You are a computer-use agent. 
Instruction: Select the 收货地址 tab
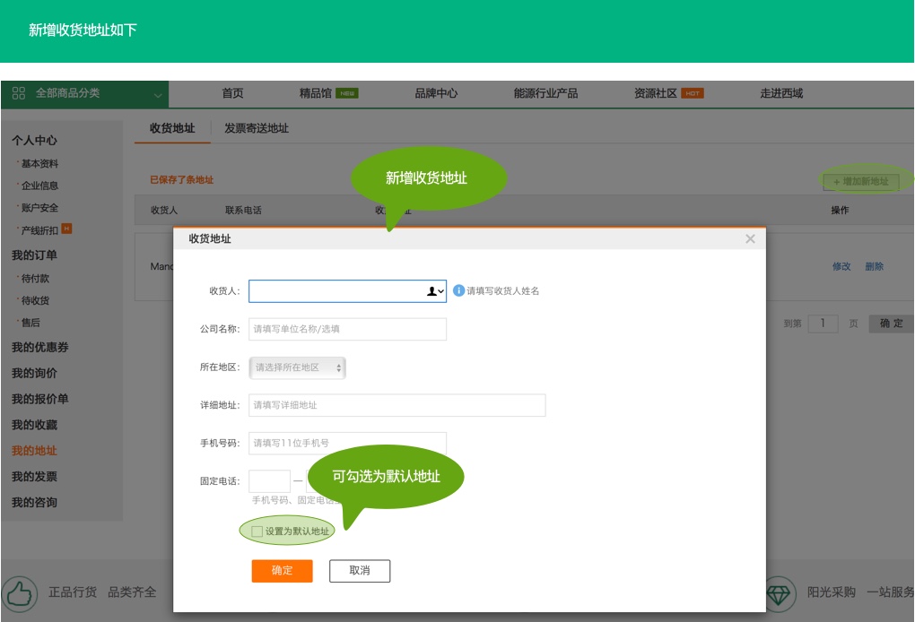[172, 128]
